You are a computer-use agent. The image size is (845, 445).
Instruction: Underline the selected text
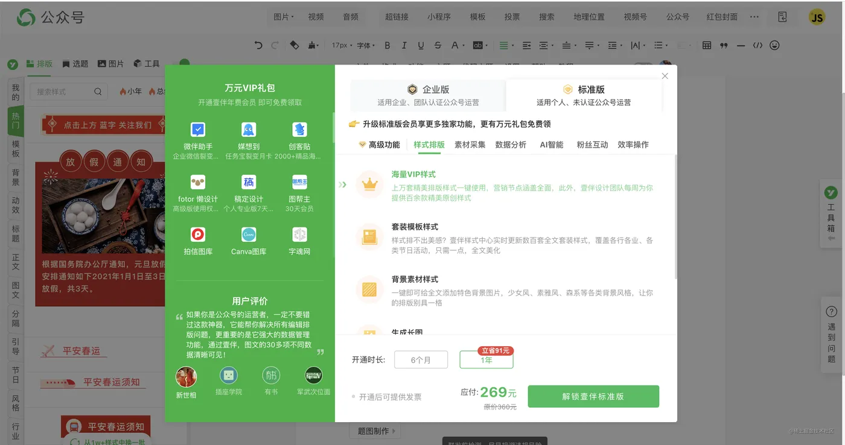(421, 45)
